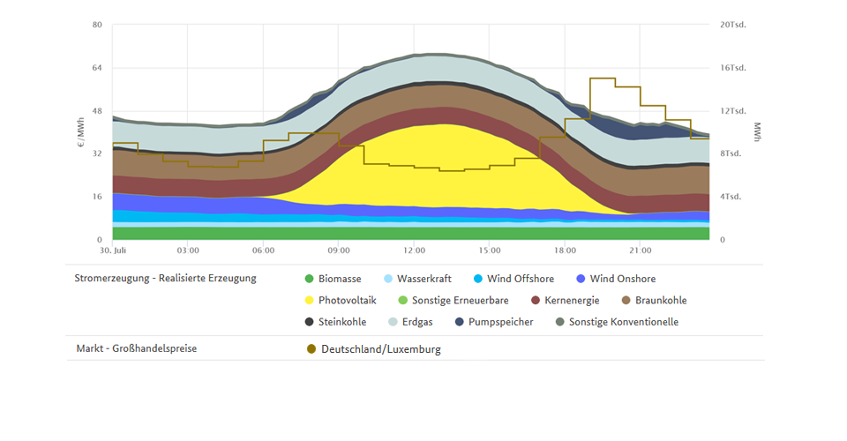Screen dimensions: 847x441
Task: Click the brown Braunkohle color dot
Action: point(626,301)
